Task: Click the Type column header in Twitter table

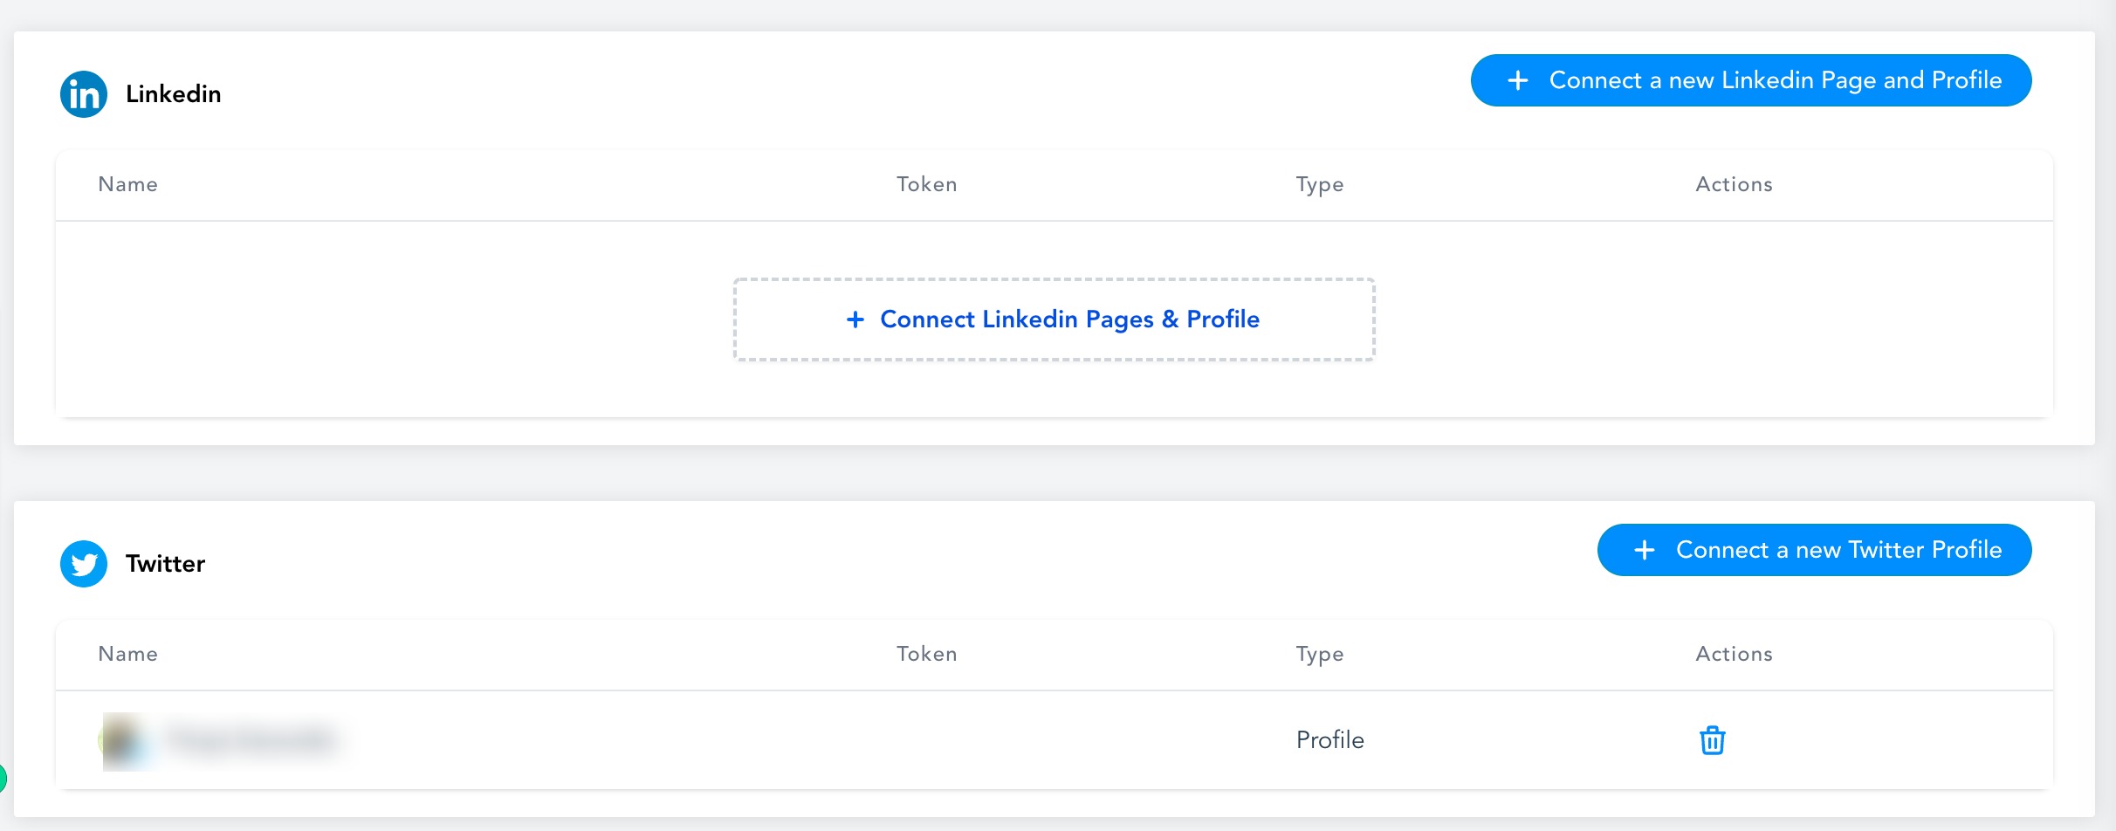Action: click(x=1319, y=654)
